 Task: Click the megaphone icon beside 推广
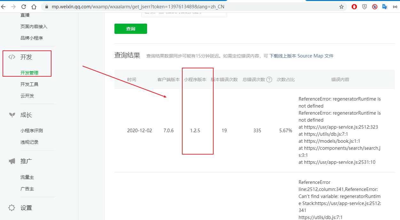pos(12,161)
